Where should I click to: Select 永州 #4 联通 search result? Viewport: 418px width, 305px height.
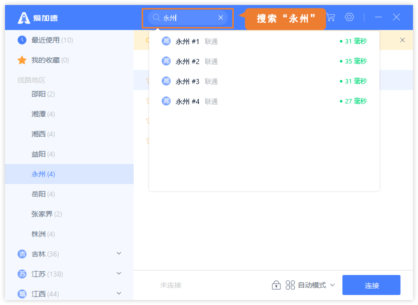264,101
